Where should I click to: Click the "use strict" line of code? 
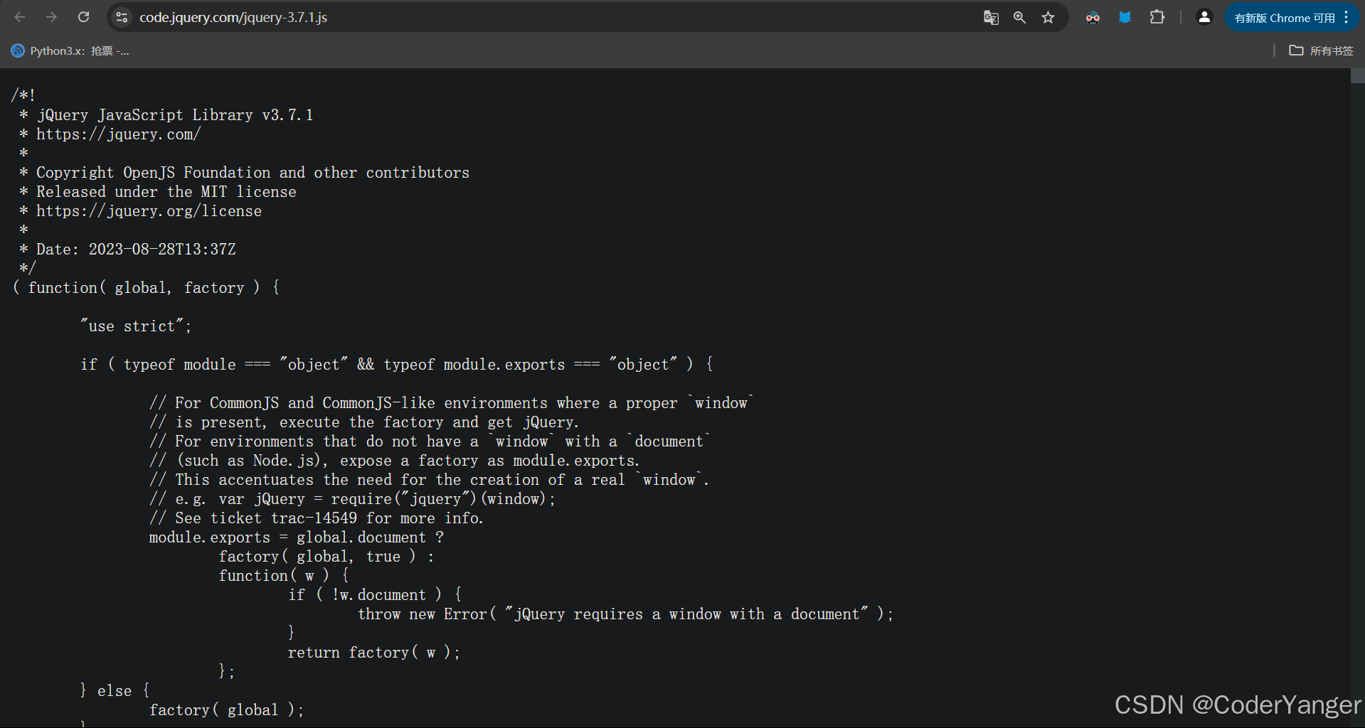click(135, 326)
